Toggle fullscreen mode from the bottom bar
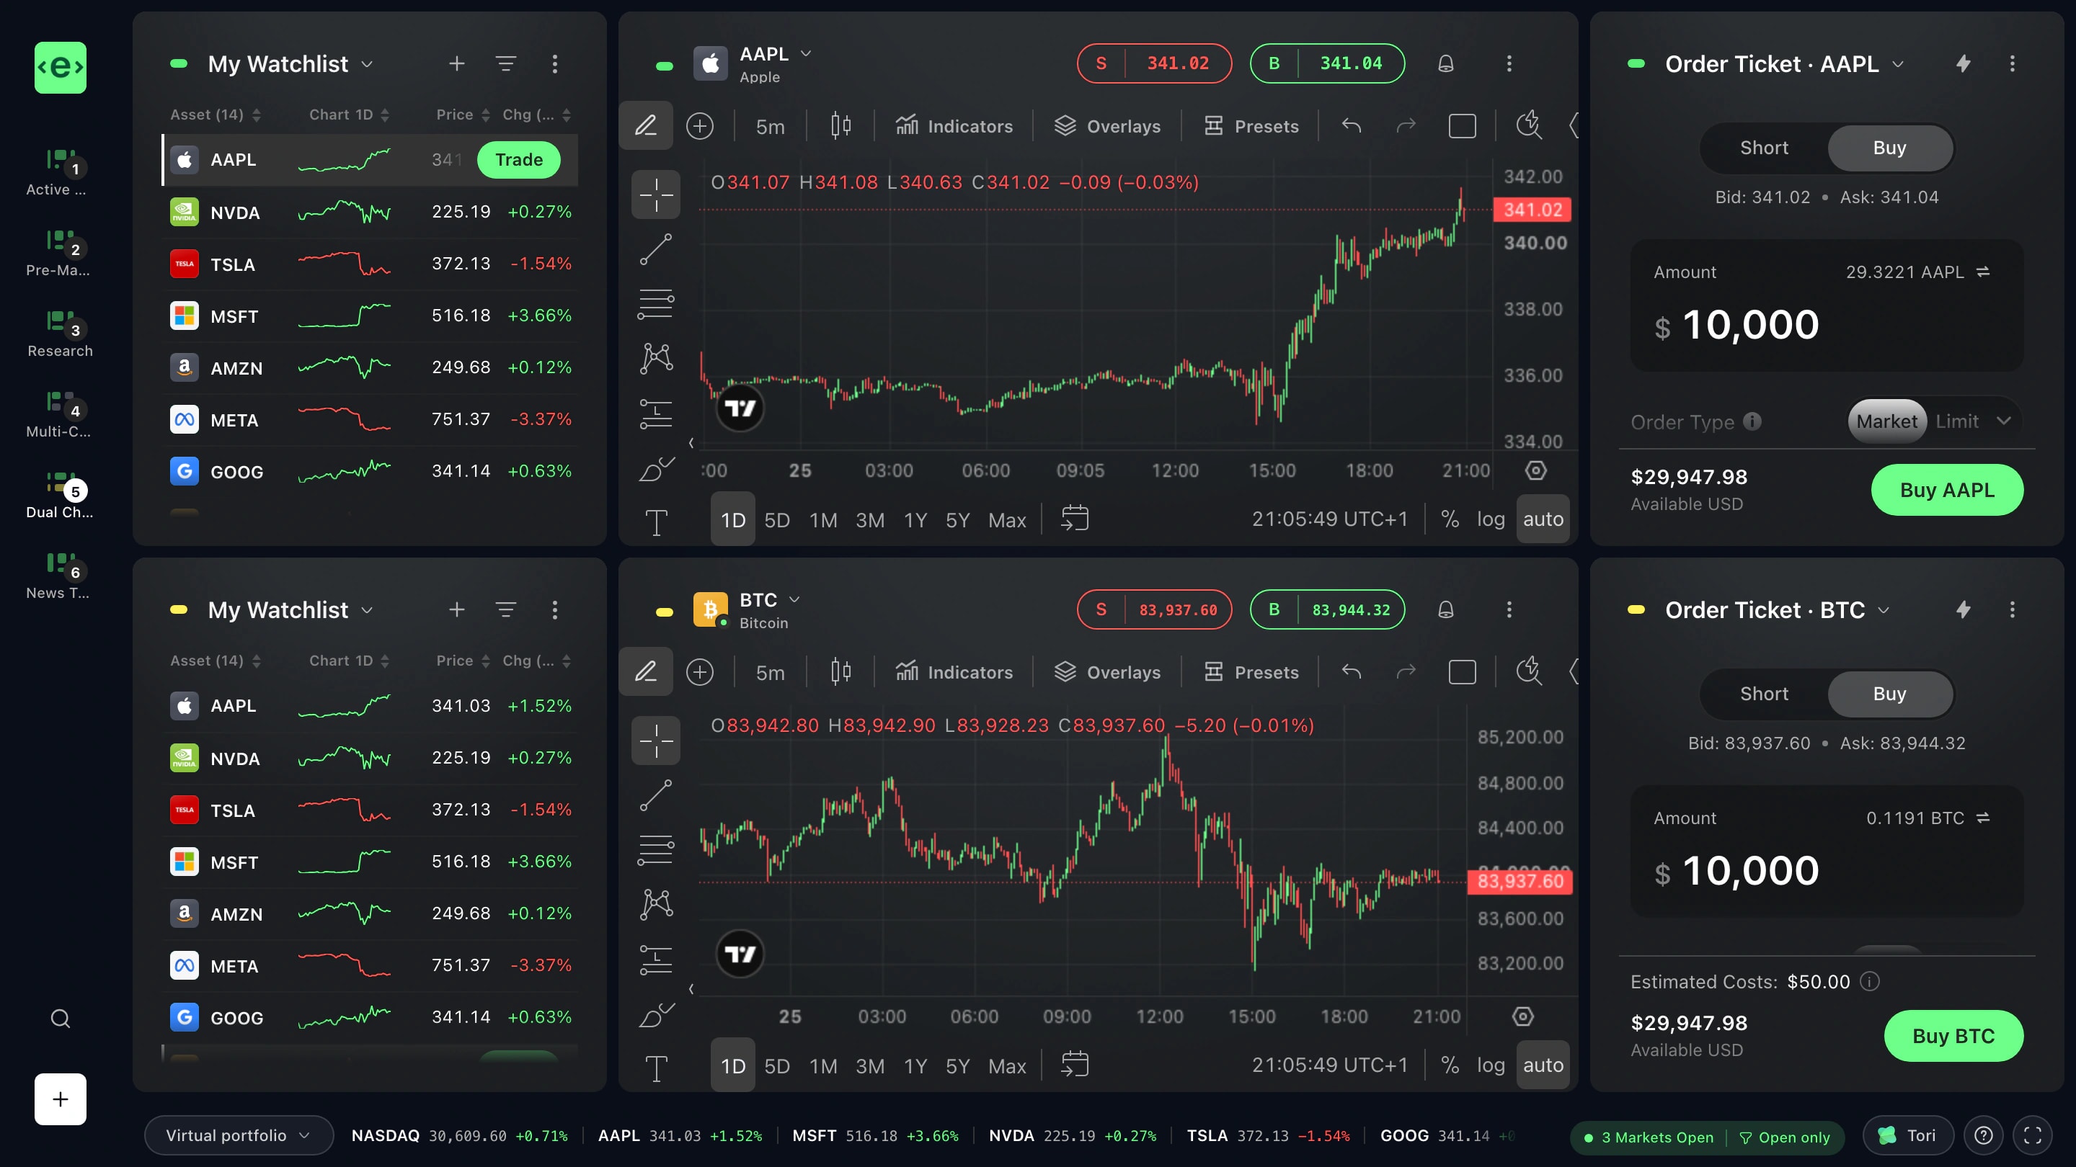 pyautogui.click(x=2033, y=1135)
